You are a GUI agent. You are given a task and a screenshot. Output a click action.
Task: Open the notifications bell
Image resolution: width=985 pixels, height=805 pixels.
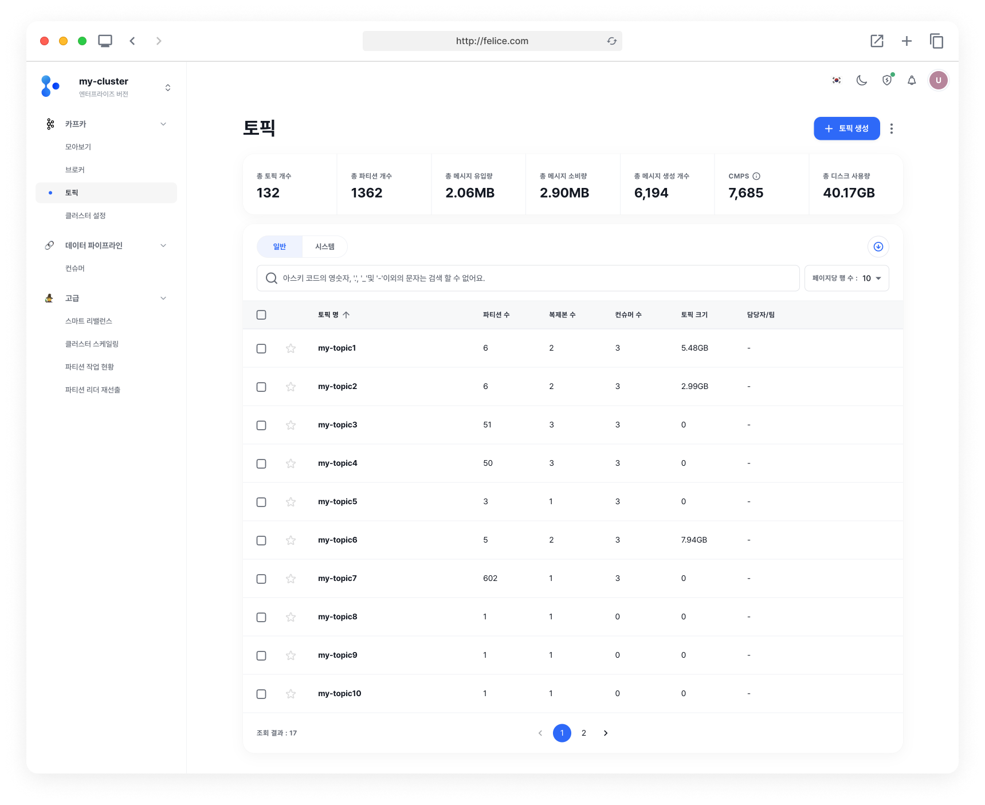912,80
